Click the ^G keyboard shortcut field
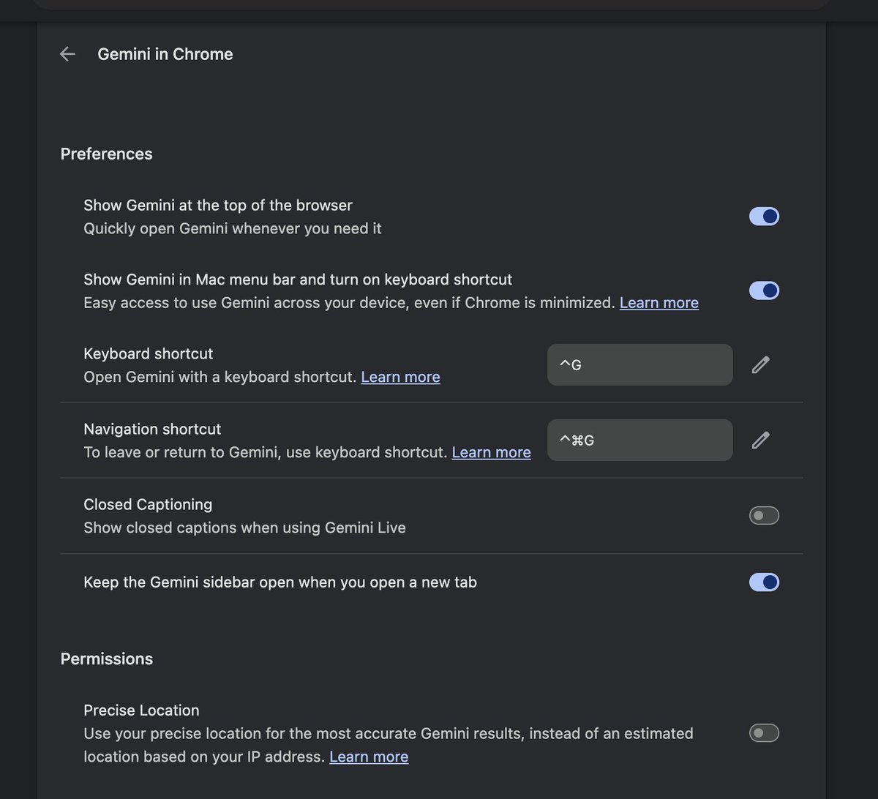The width and height of the screenshot is (878, 799). tap(640, 364)
